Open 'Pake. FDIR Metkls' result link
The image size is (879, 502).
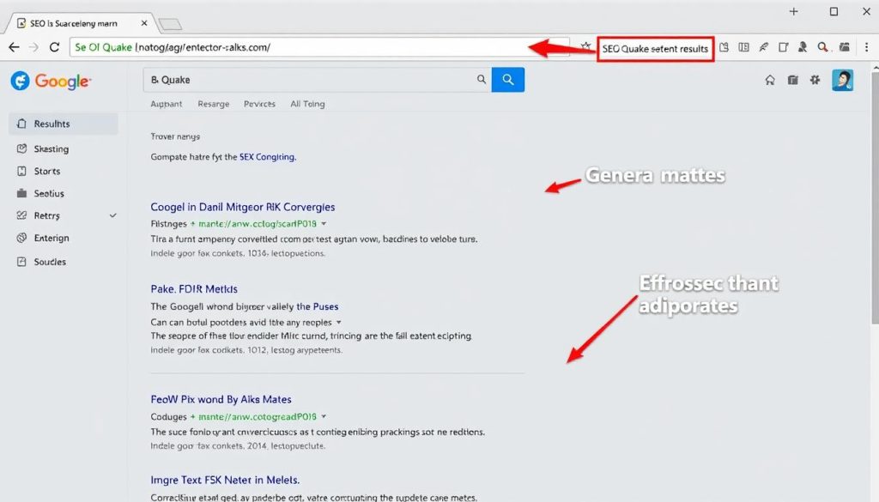(194, 289)
